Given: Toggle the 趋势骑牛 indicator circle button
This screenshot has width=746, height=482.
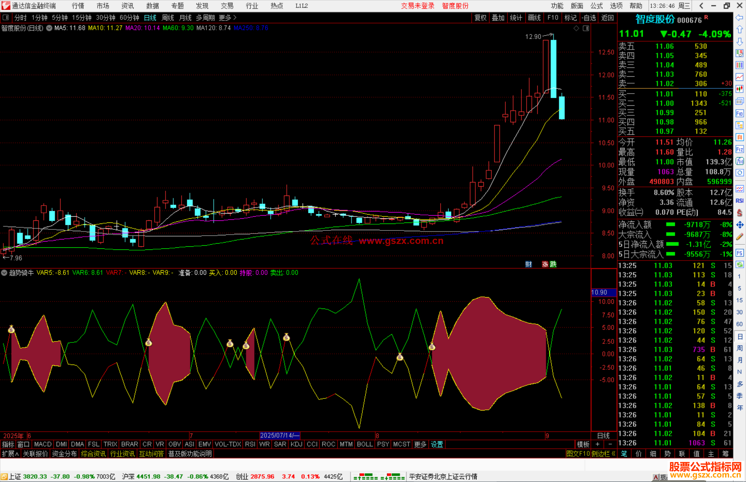Looking at the screenshot, I should coord(4,273).
